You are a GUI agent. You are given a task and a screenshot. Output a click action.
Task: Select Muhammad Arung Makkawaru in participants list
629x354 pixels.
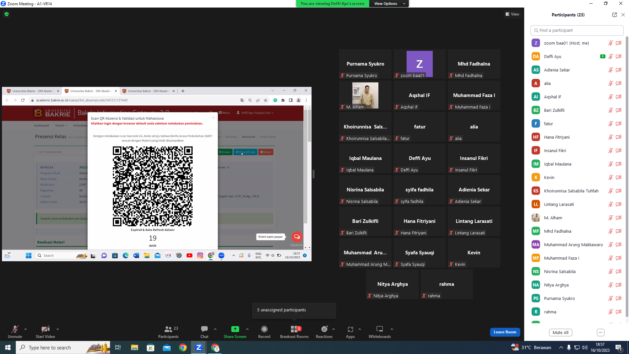click(x=577, y=245)
